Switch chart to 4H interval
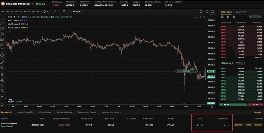This screenshot has height=133, width=264. click(25, 12)
